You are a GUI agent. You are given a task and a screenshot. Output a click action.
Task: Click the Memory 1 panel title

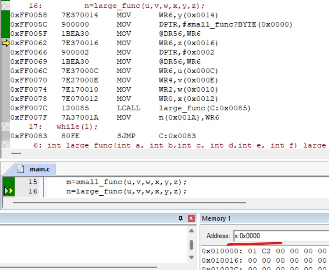coord(216,218)
